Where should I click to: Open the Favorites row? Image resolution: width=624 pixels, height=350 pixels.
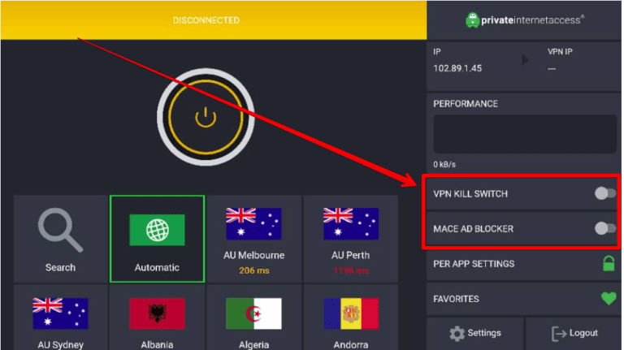coord(524,299)
